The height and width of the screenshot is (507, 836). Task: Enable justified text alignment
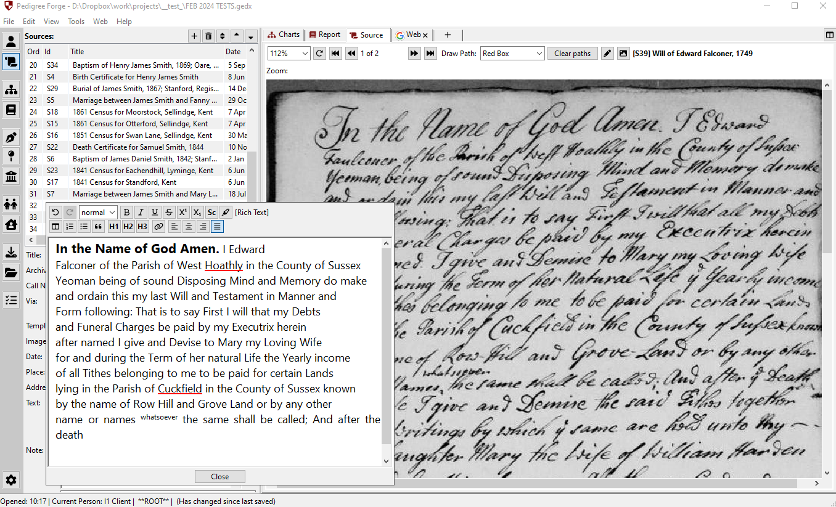coord(216,227)
